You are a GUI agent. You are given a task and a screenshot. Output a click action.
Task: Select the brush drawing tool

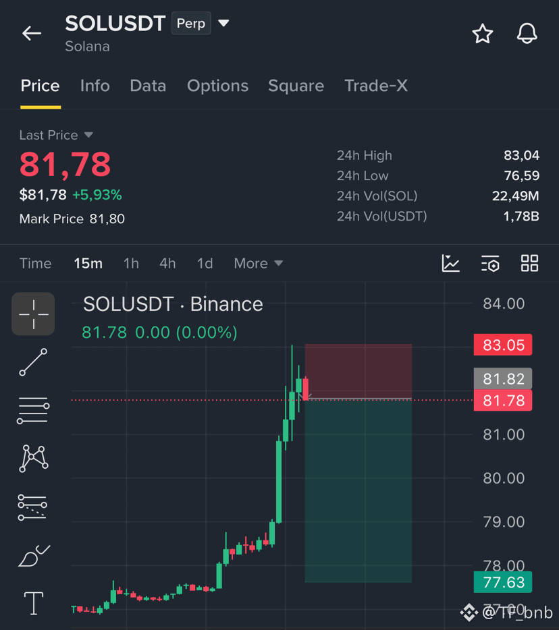[x=34, y=556]
